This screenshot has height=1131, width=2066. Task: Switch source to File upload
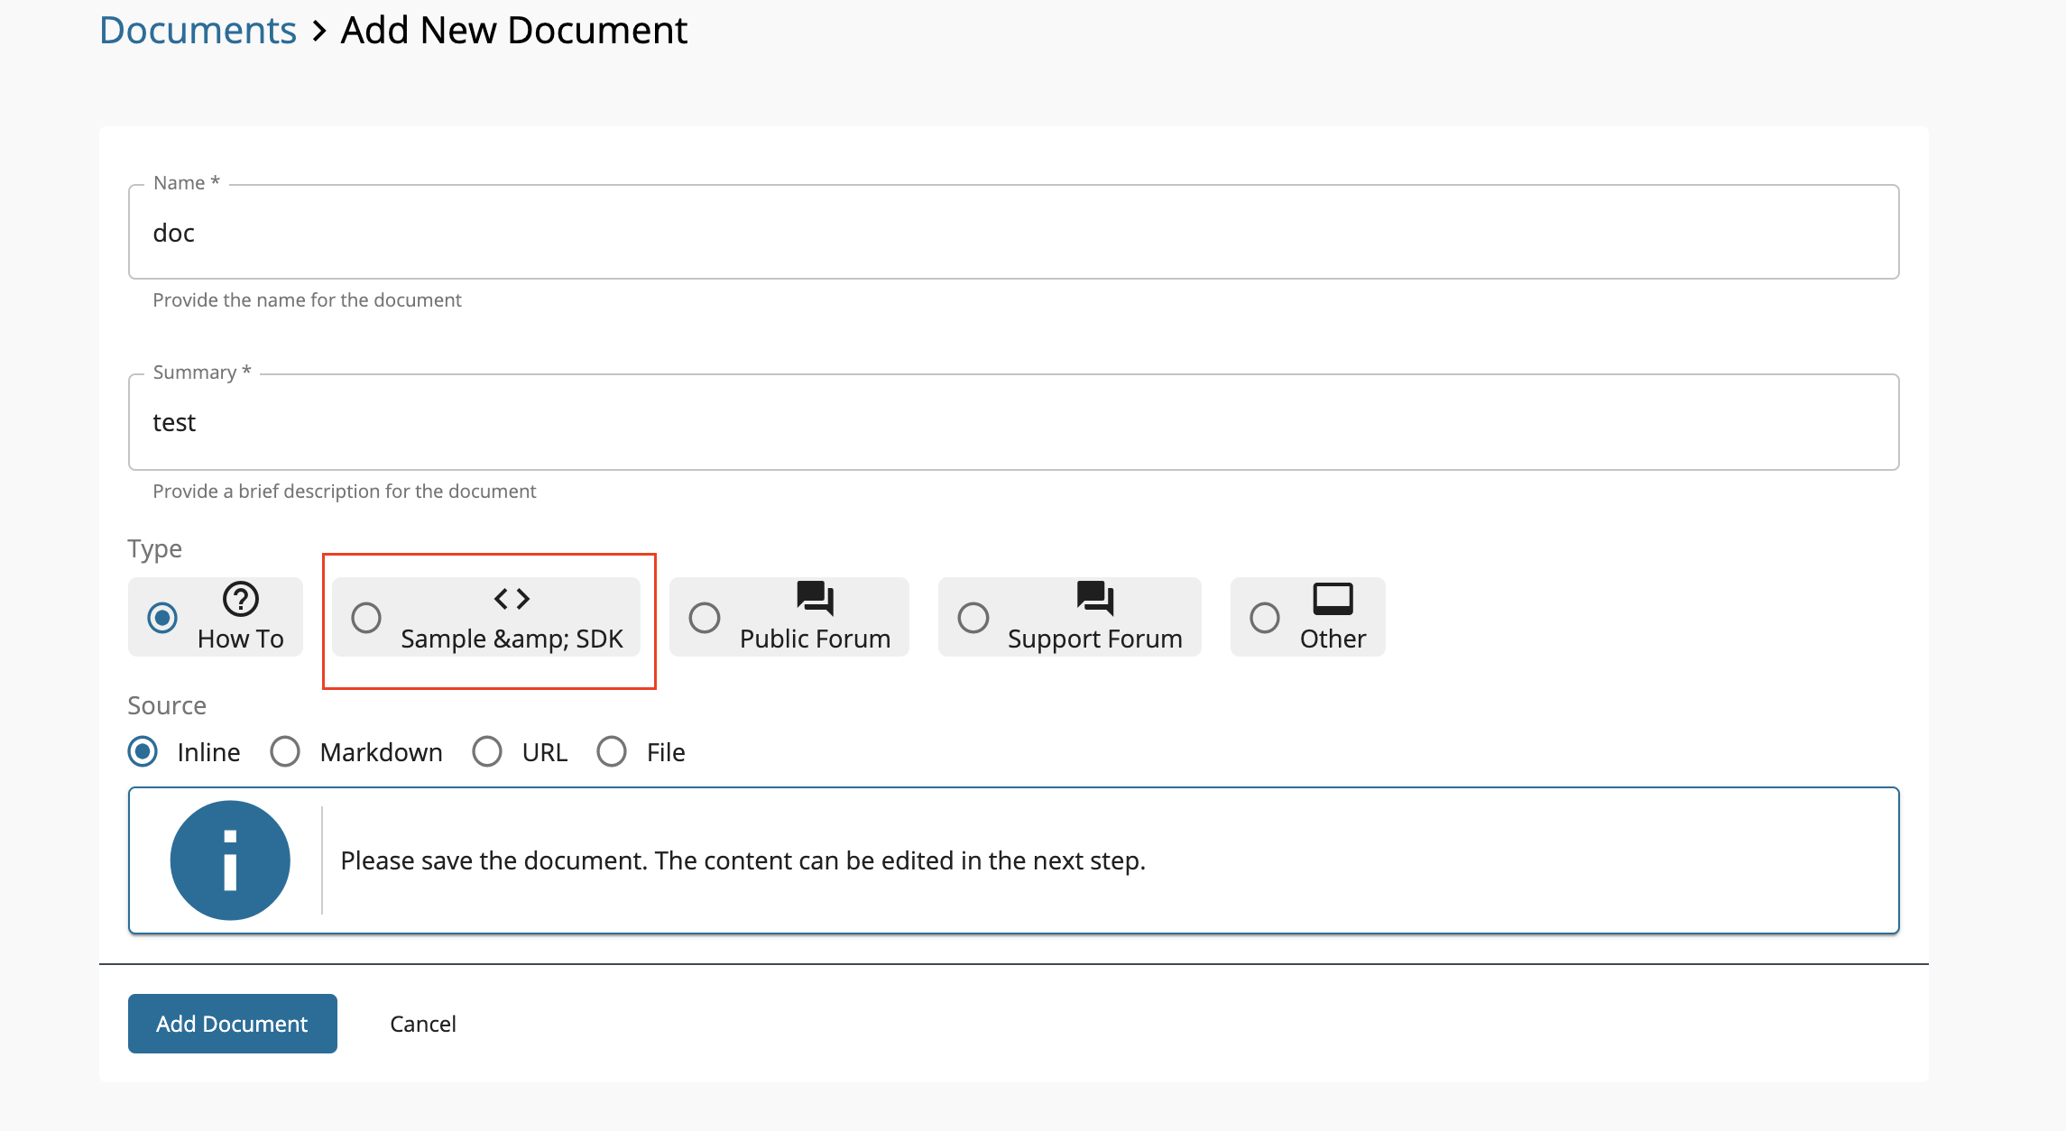(612, 751)
